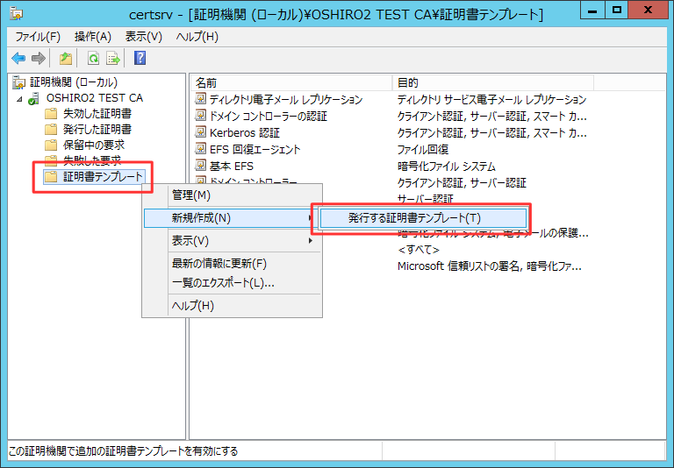Viewport: 674px width, 468px height.
Task: Maximize the certsrv window
Action: [x=617, y=11]
